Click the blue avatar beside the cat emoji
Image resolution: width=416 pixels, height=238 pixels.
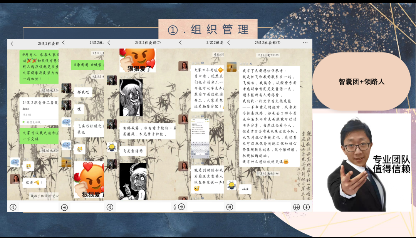pyautogui.click(x=15, y=162)
